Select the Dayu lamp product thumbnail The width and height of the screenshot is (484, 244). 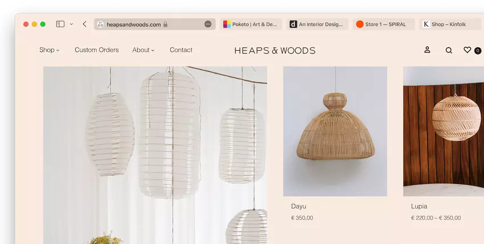click(335, 131)
